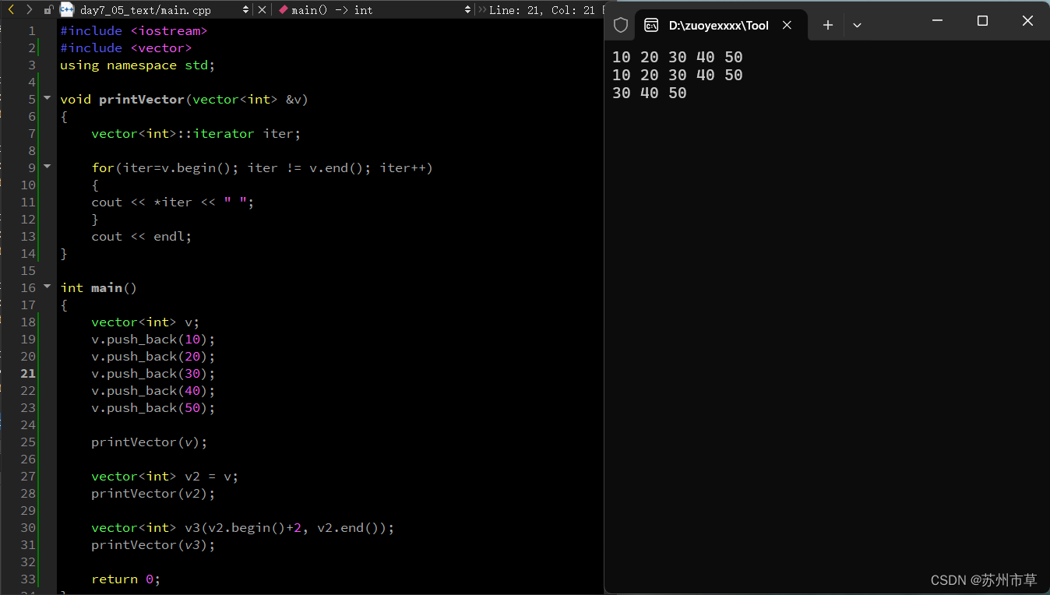Collapse the main function fold arrow

[x=47, y=287]
